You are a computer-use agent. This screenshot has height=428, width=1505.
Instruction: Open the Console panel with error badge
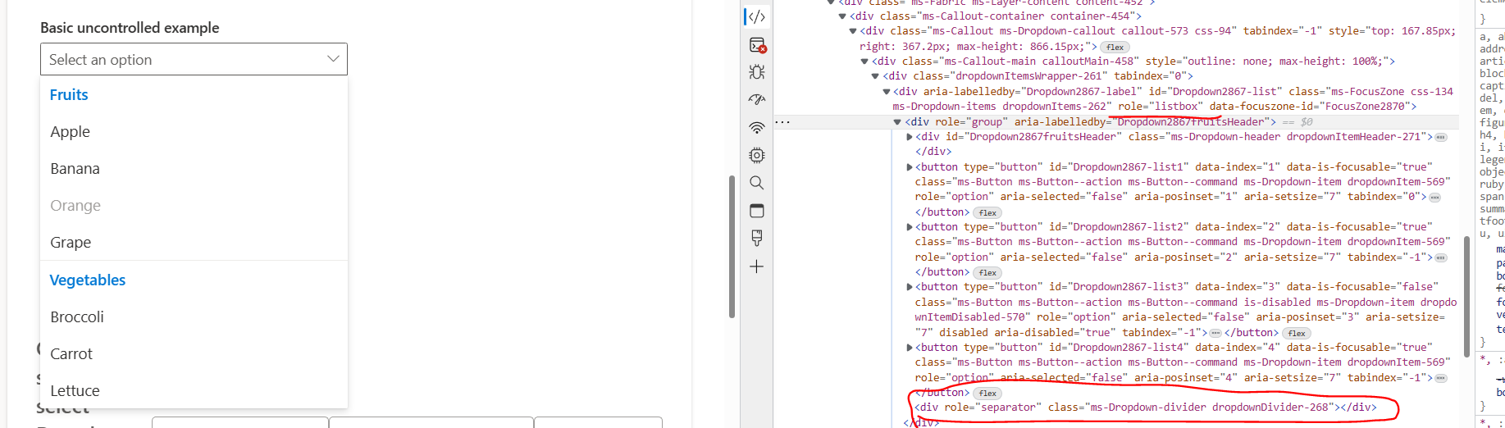click(x=757, y=45)
